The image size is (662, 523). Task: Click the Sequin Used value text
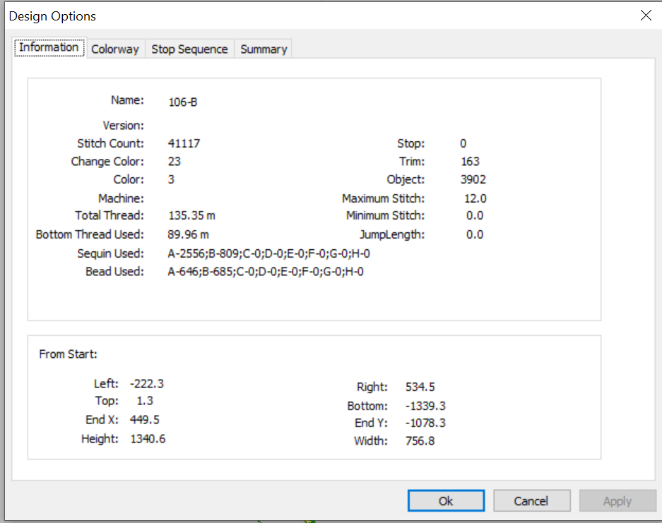coord(269,253)
